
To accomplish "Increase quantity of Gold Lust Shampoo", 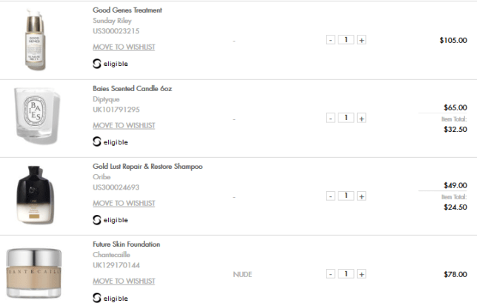I will tap(362, 196).
